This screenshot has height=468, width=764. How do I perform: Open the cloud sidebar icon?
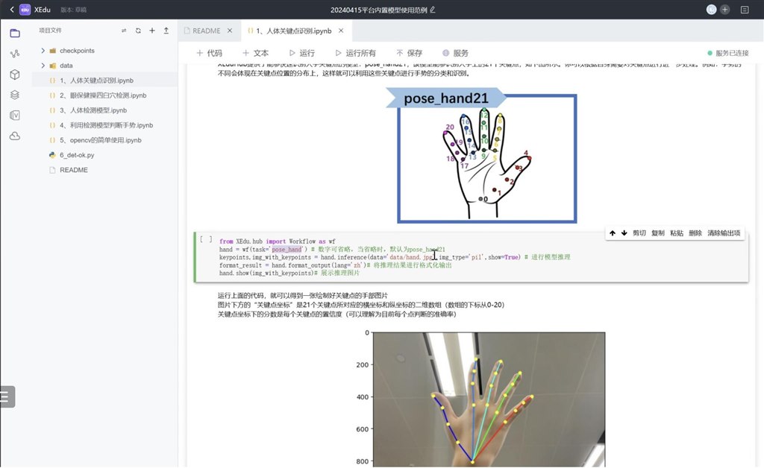(15, 136)
